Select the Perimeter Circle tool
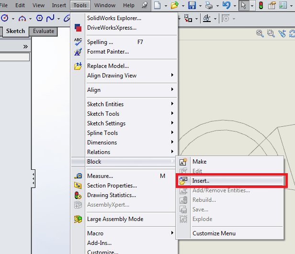The image size is (295, 254). (x=5, y=18)
